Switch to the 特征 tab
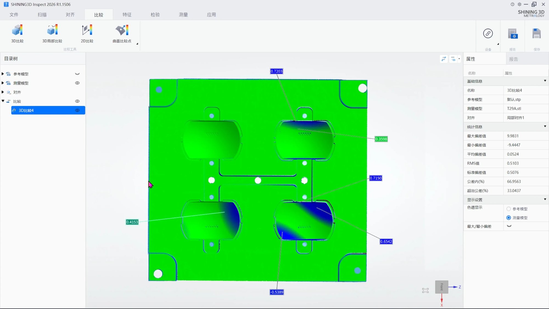549x309 pixels. 127,15
